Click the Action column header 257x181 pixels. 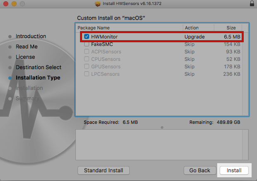[x=192, y=28]
